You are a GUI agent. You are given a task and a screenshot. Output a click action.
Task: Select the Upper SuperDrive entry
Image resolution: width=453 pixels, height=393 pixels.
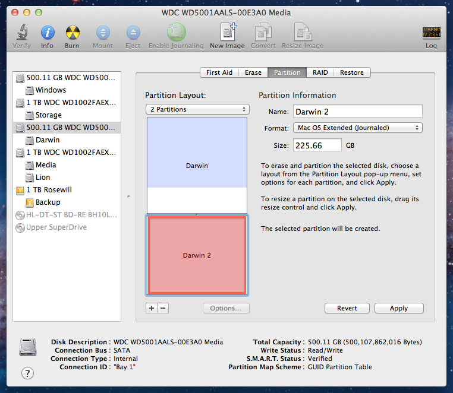67,227
